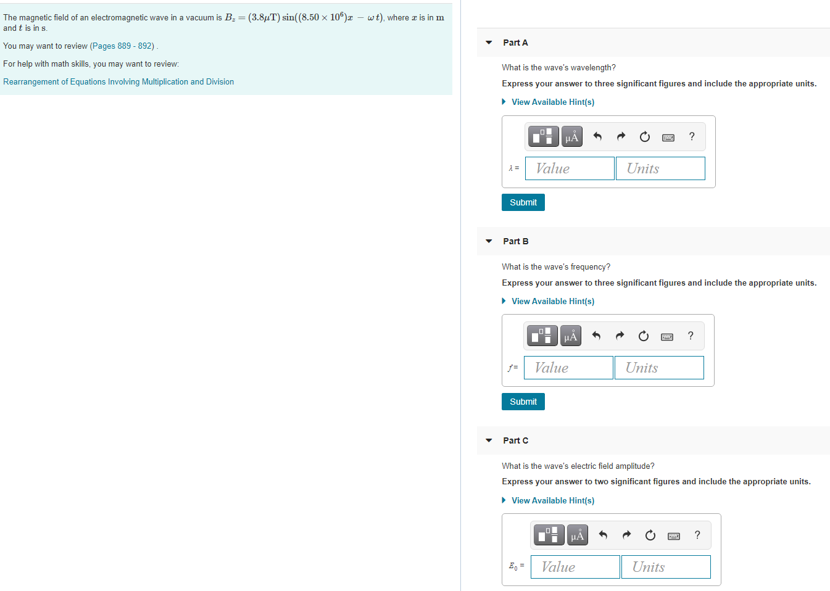The height and width of the screenshot is (591, 830).
Task: Undo in the Part A answer toolbar
Action: (597, 136)
